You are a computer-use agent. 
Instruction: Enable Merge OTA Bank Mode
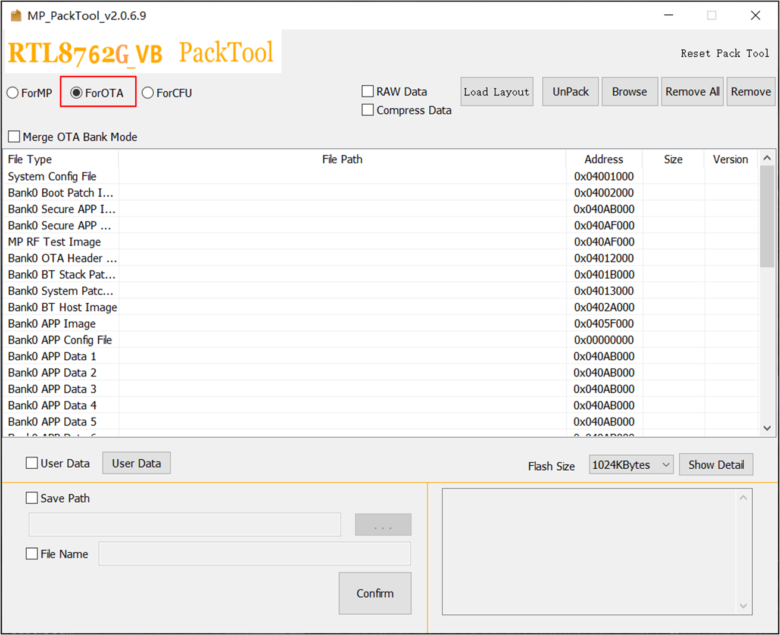14,137
